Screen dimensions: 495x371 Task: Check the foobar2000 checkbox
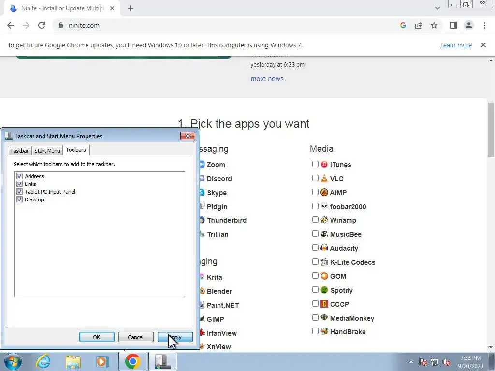(x=315, y=206)
